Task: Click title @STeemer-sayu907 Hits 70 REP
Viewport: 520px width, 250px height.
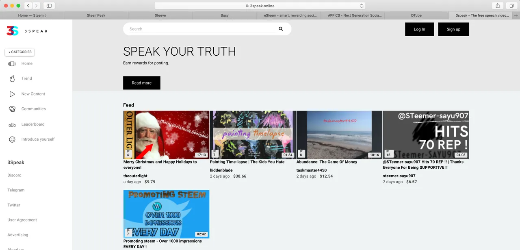Action: pos(423,165)
